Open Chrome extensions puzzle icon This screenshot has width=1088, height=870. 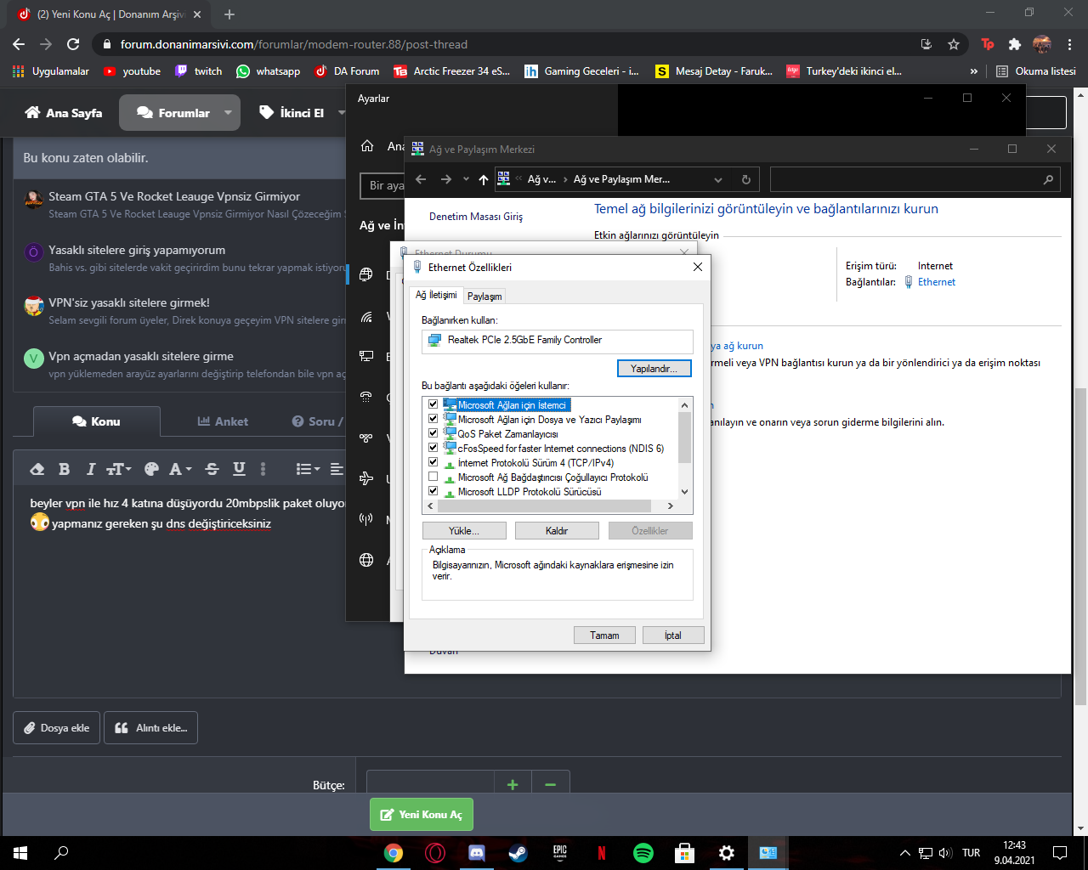[1015, 44]
